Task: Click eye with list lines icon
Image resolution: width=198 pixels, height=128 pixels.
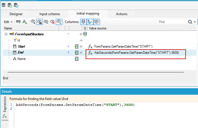Action: [x=46, y=22]
